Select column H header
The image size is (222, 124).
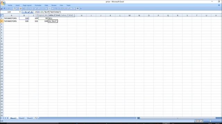coord(82,15)
